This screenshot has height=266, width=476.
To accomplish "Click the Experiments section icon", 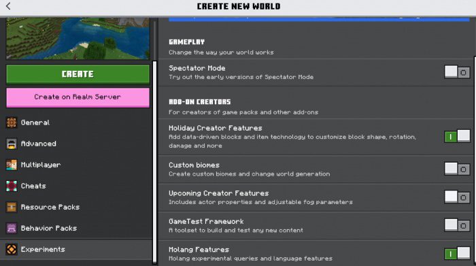I will pos(12,249).
